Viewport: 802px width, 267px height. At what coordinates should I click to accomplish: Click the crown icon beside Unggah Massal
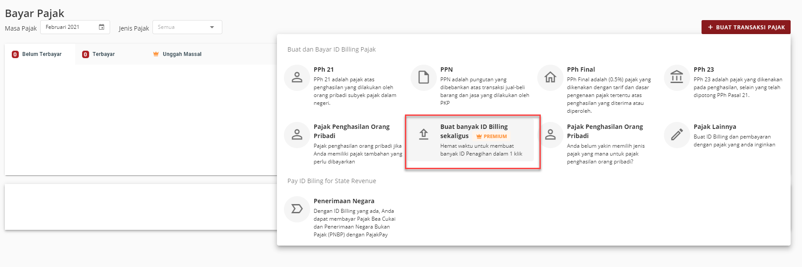click(x=156, y=54)
